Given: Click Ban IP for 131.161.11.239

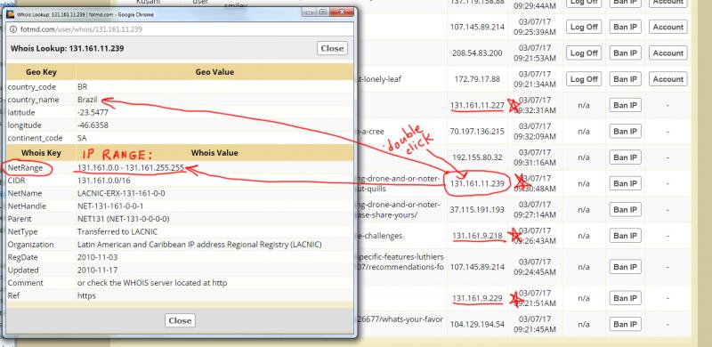Looking at the screenshot, I should click(x=625, y=183).
